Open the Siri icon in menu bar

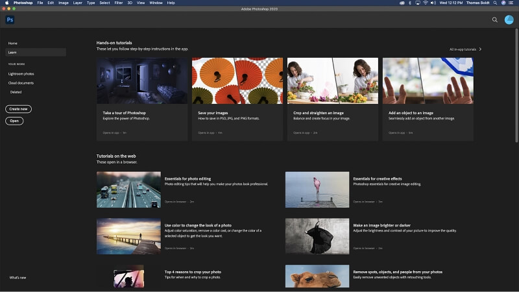[x=503, y=3]
